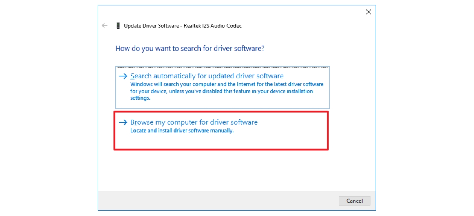This screenshot has width=474, height=216.
Task: Click the gray footer bar left of Cancel
Action: [216, 201]
